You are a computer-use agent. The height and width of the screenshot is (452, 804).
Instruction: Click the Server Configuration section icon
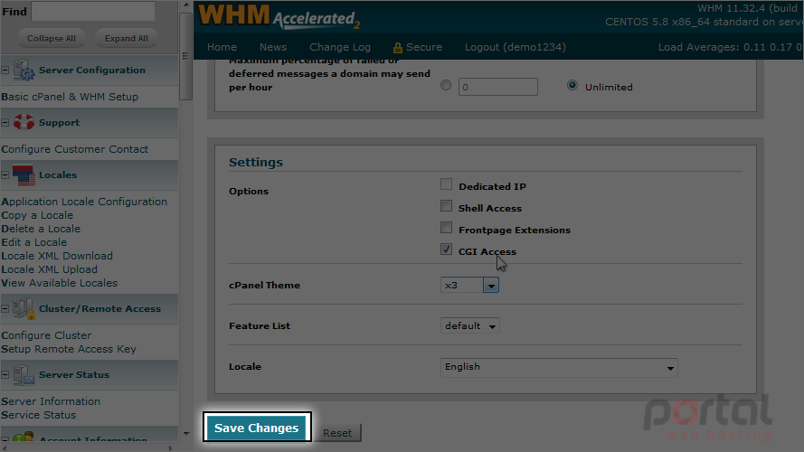(24, 71)
